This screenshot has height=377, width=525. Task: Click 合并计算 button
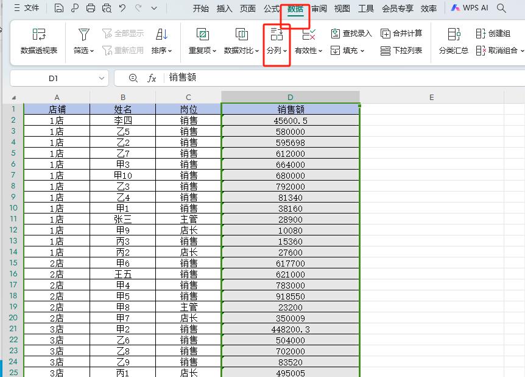tap(401, 33)
